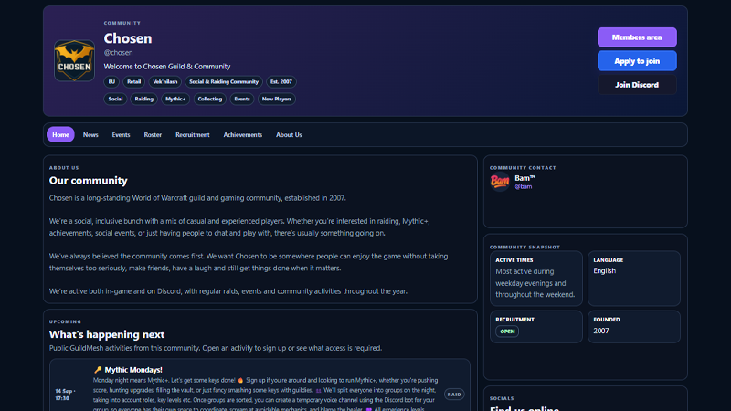Screen dimensions: 731x411
Task: Open the About Us tab
Action: (289, 134)
